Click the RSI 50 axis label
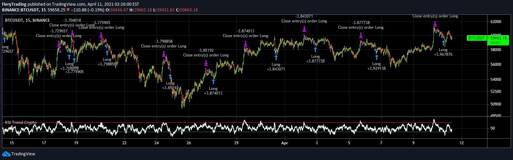The image size is (513, 160). click(493, 128)
